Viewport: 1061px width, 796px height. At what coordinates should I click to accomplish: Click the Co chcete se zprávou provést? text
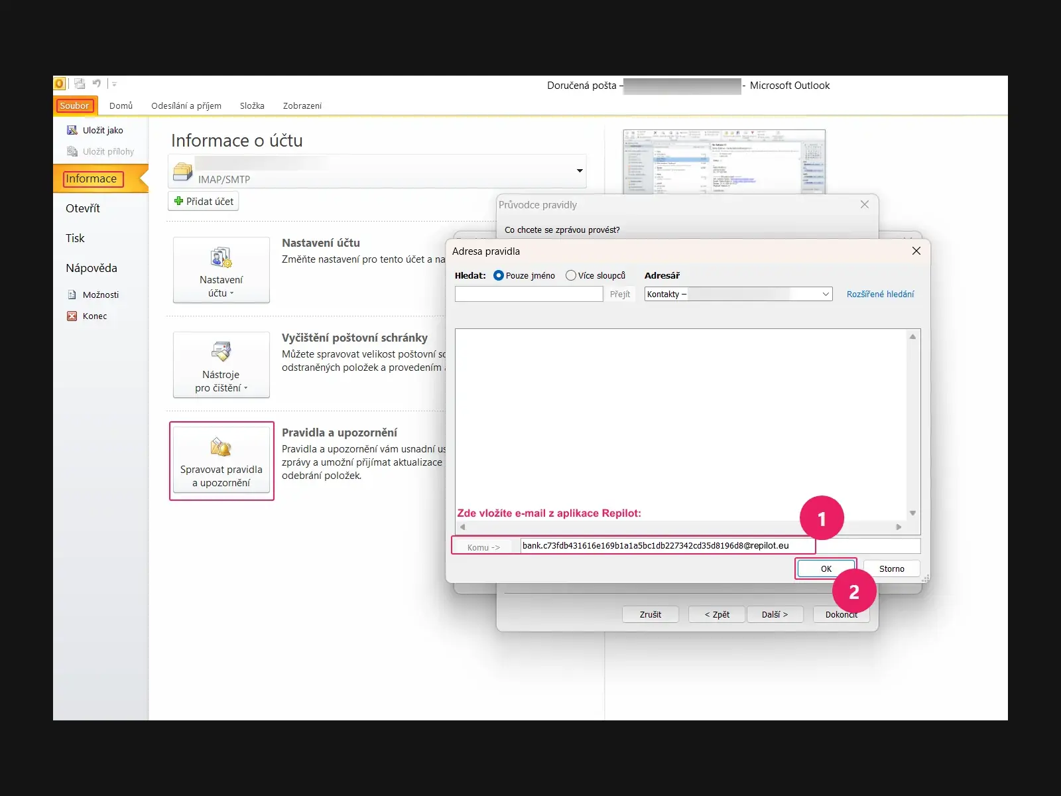[x=562, y=230]
